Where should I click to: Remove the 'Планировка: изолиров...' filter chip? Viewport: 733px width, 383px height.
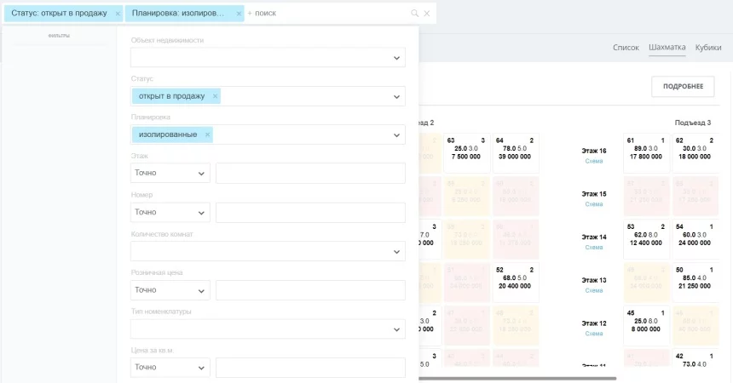click(239, 14)
